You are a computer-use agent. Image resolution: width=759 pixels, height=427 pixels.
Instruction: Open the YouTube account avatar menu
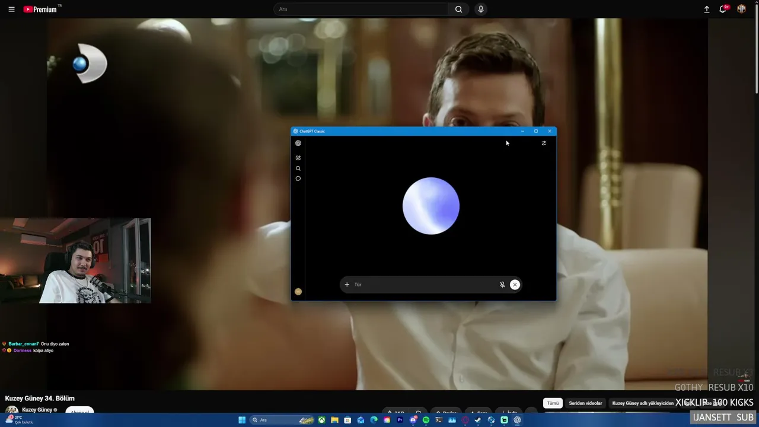pyautogui.click(x=741, y=9)
